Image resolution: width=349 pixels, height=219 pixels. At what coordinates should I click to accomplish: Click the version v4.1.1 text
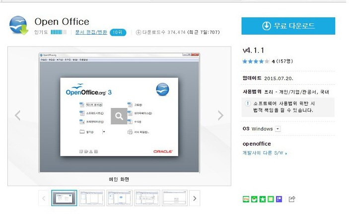(253, 51)
